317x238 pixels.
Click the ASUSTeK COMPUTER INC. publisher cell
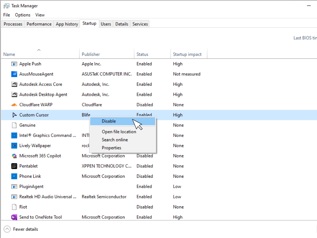[107, 74]
